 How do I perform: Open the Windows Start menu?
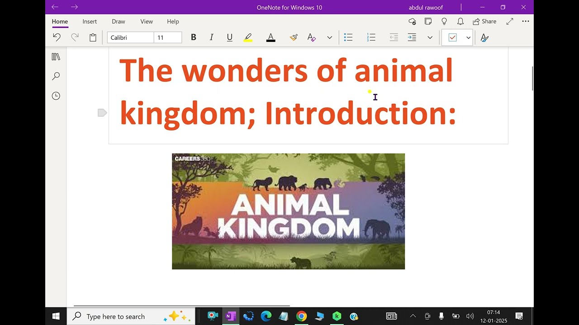(x=56, y=316)
